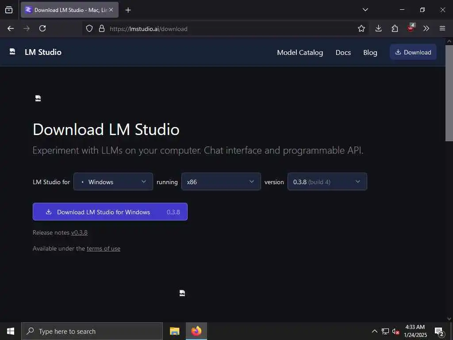Click the LM Studio header title
This screenshot has width=453, height=340.
pos(43,52)
